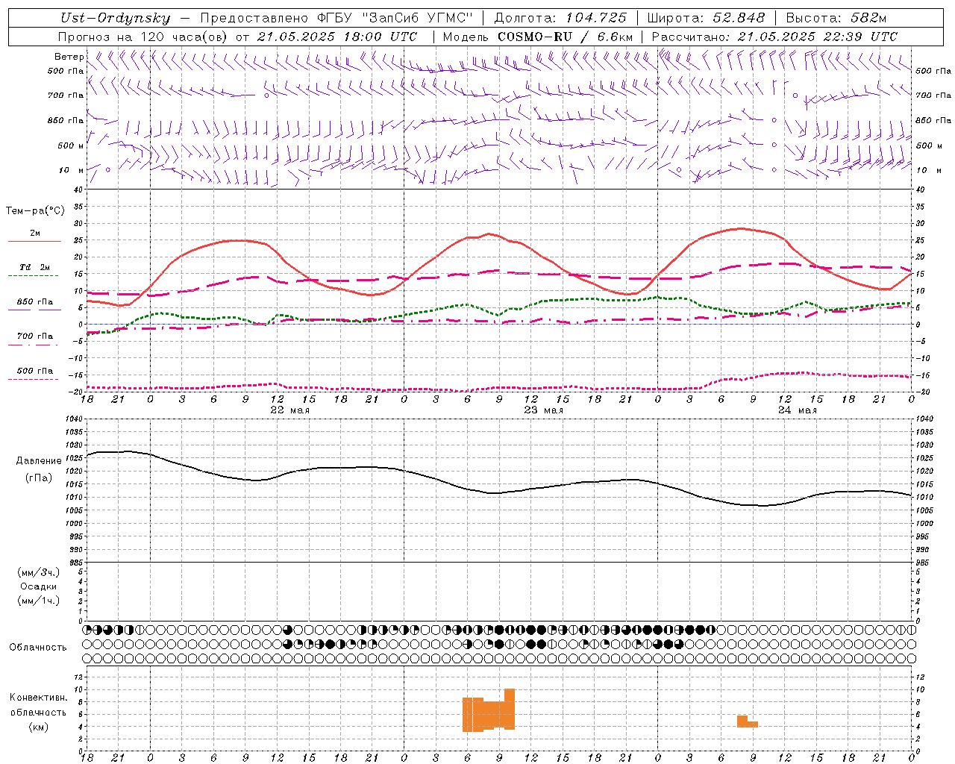955x764 pixels.
Task: Click the Тем-ра(°C) legend title
Action: (x=35, y=211)
